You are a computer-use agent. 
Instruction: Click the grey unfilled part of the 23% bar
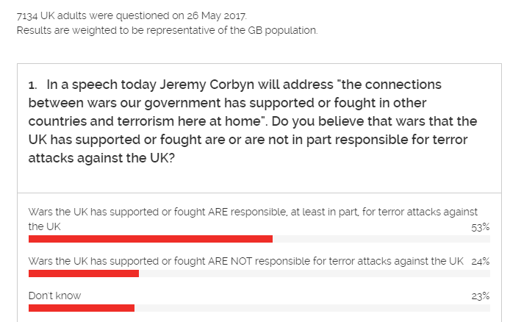click(x=312, y=308)
